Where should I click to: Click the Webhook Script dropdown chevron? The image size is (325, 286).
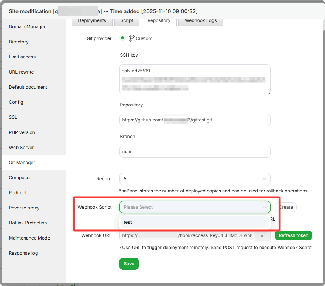(x=265, y=207)
